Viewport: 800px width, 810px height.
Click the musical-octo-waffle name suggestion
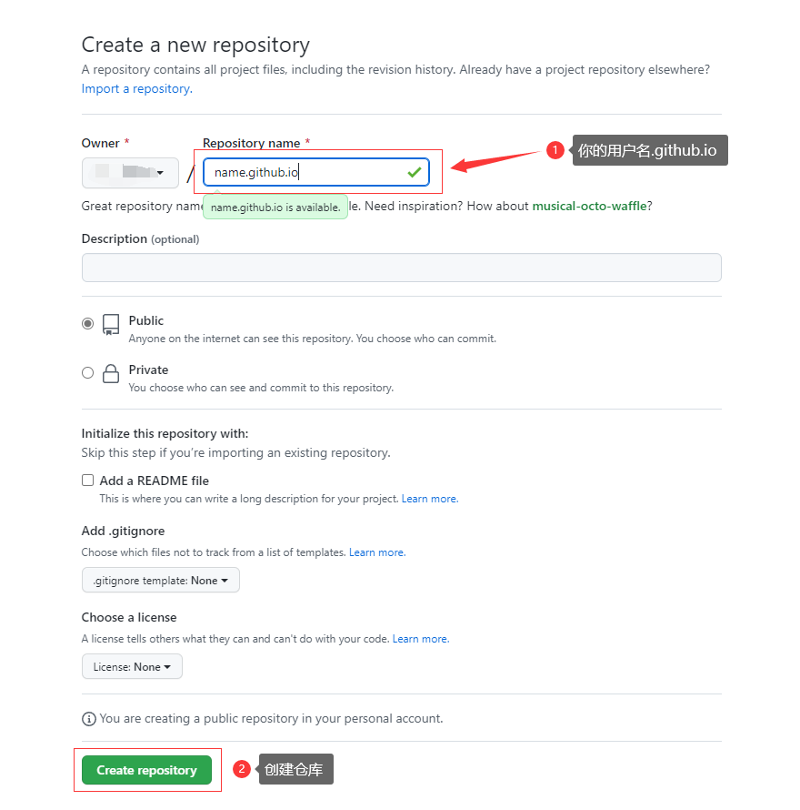pos(589,207)
